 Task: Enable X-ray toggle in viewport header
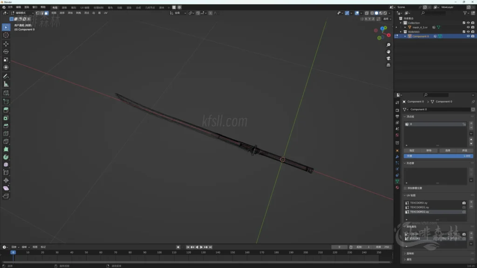[367, 13]
